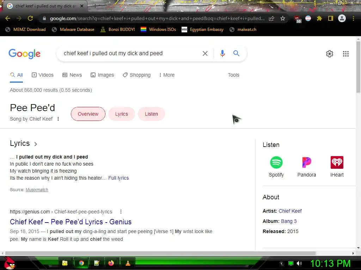Listen on Pandora
Viewport: 361px width, 270px height.
307,167
